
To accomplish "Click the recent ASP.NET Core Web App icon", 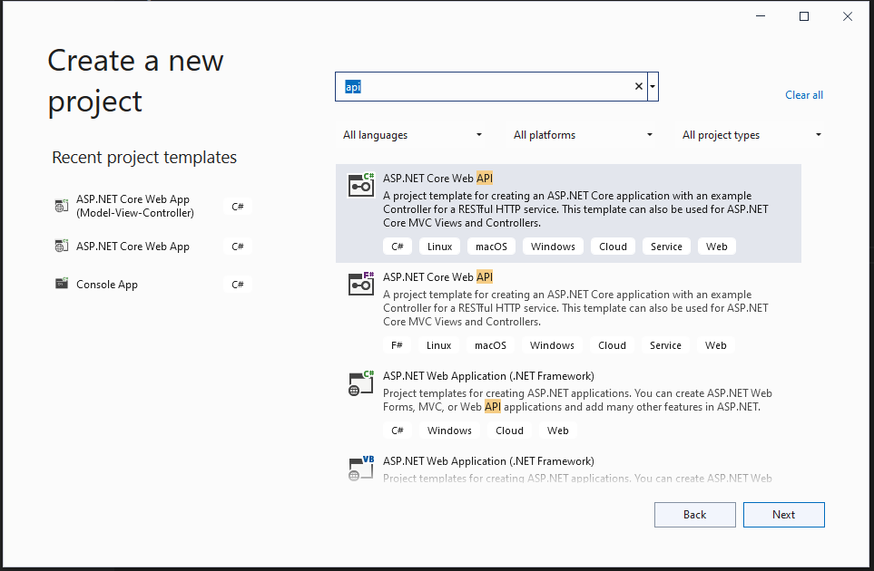I will pos(62,246).
